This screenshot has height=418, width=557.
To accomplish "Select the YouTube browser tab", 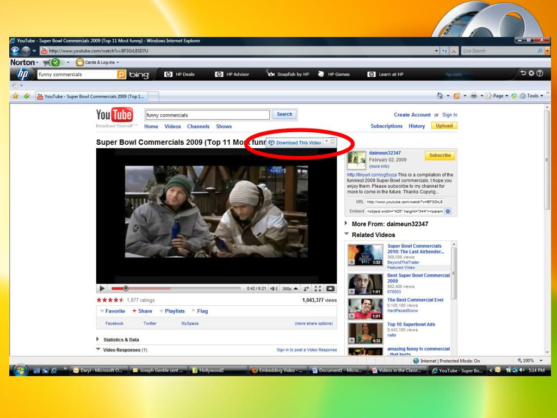I will point(91,96).
